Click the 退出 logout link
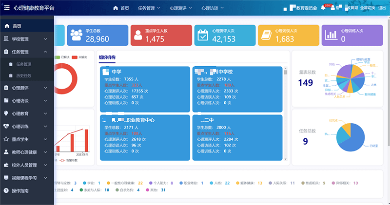This screenshot has width=390, height=205. click(382, 8)
